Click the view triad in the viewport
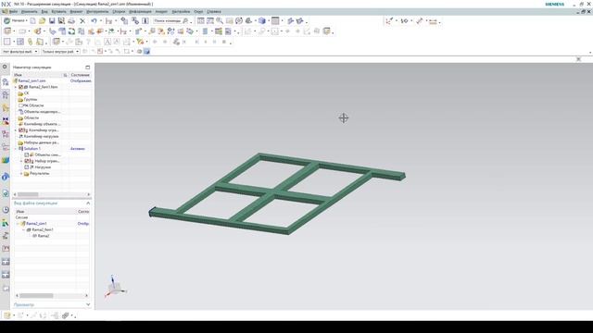This screenshot has width=593, height=333. pos(115,286)
